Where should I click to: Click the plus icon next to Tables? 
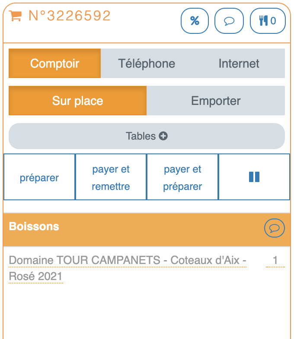163,136
